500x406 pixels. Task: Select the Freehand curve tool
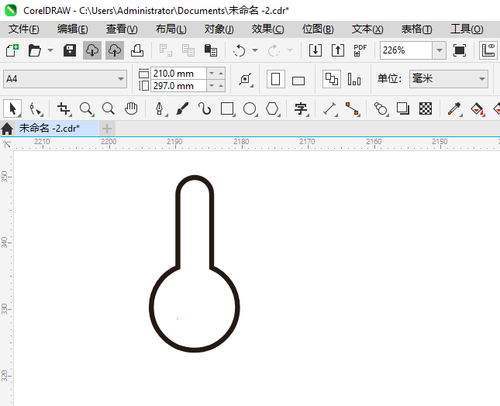[x=205, y=108]
